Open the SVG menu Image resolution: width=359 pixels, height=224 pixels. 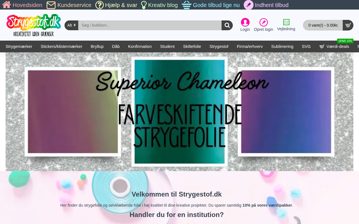tap(306, 46)
